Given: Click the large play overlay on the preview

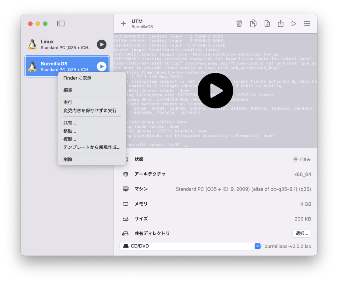Looking at the screenshot, I should (215, 91).
